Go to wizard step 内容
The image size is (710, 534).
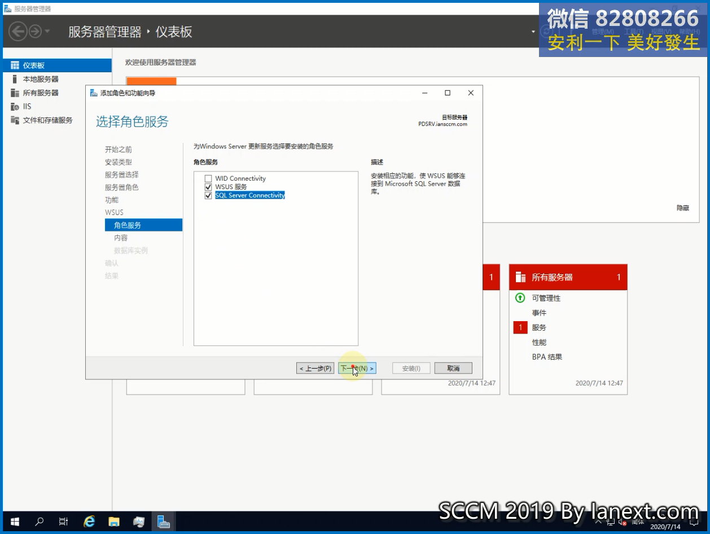click(x=121, y=238)
